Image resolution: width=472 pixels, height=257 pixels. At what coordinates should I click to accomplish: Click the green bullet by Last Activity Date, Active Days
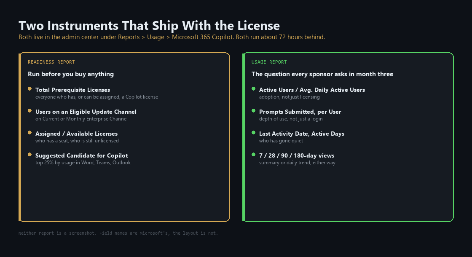click(x=253, y=133)
